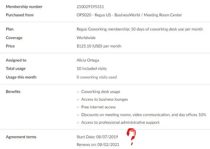Click the 0 coworking visits used text
210x149 pixels.
pos(97,77)
